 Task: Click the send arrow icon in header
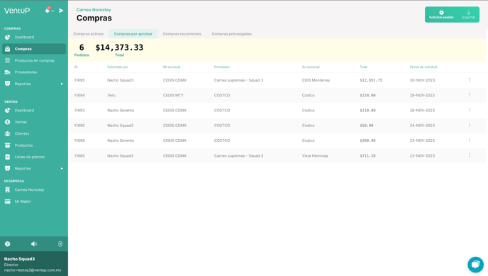coord(61,11)
